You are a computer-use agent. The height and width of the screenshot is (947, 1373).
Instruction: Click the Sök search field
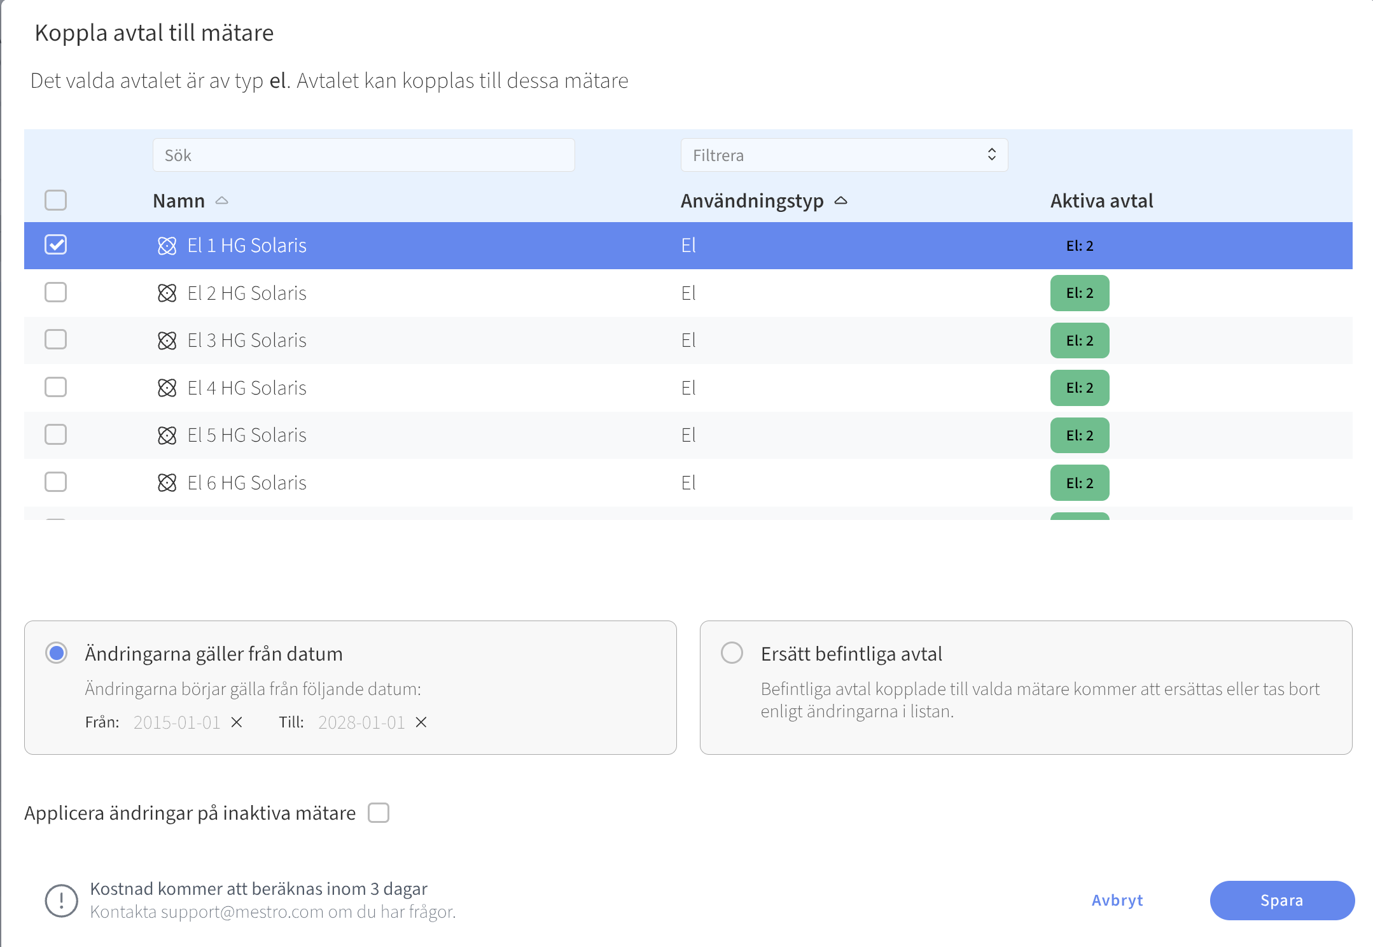pyautogui.click(x=364, y=155)
